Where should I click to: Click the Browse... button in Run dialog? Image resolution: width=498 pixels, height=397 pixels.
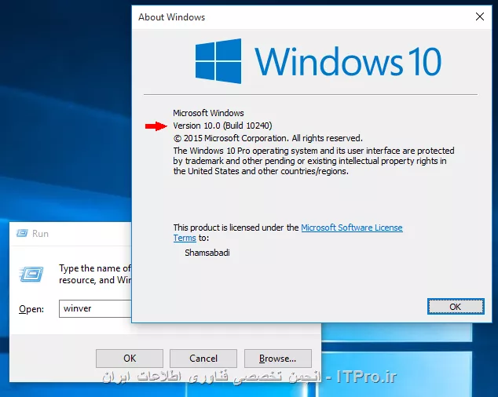coord(277,359)
